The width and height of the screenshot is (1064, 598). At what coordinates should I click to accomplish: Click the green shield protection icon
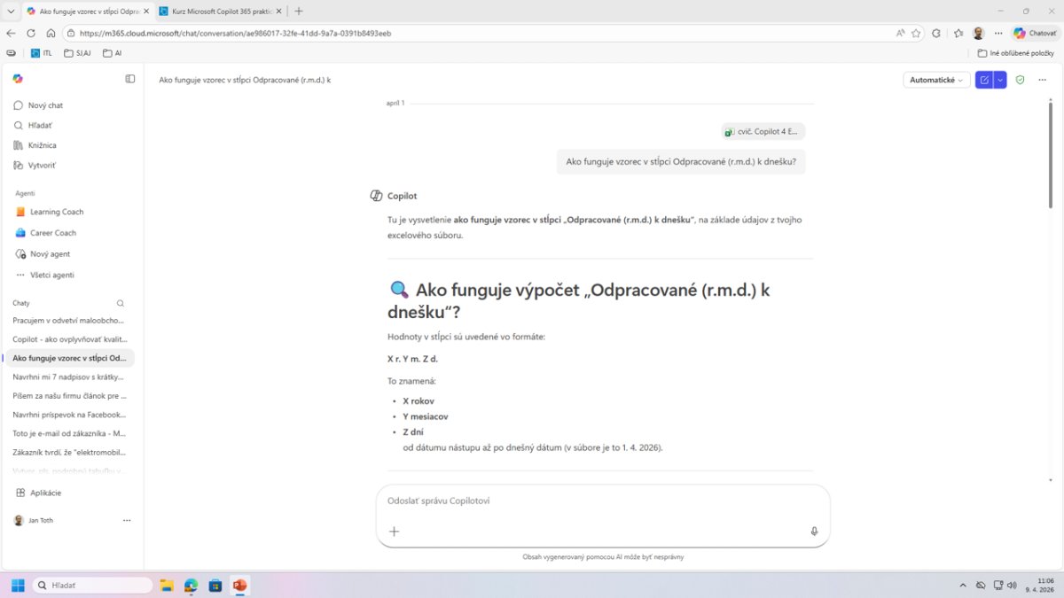pos(1020,80)
